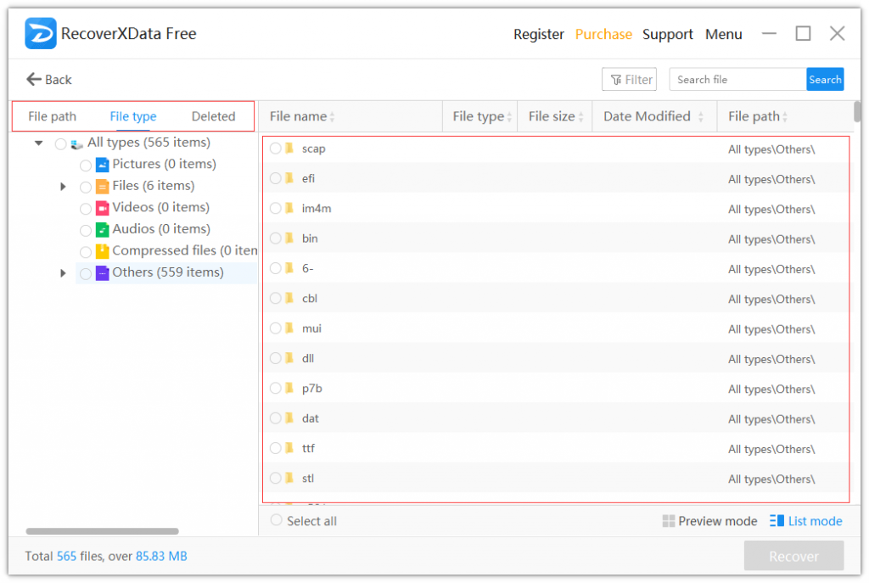Click the Purchase link
The image size is (869, 583).
(x=603, y=34)
